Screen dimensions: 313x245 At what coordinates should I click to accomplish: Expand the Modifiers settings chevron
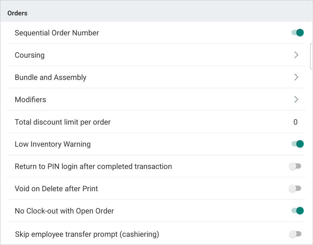click(x=296, y=99)
